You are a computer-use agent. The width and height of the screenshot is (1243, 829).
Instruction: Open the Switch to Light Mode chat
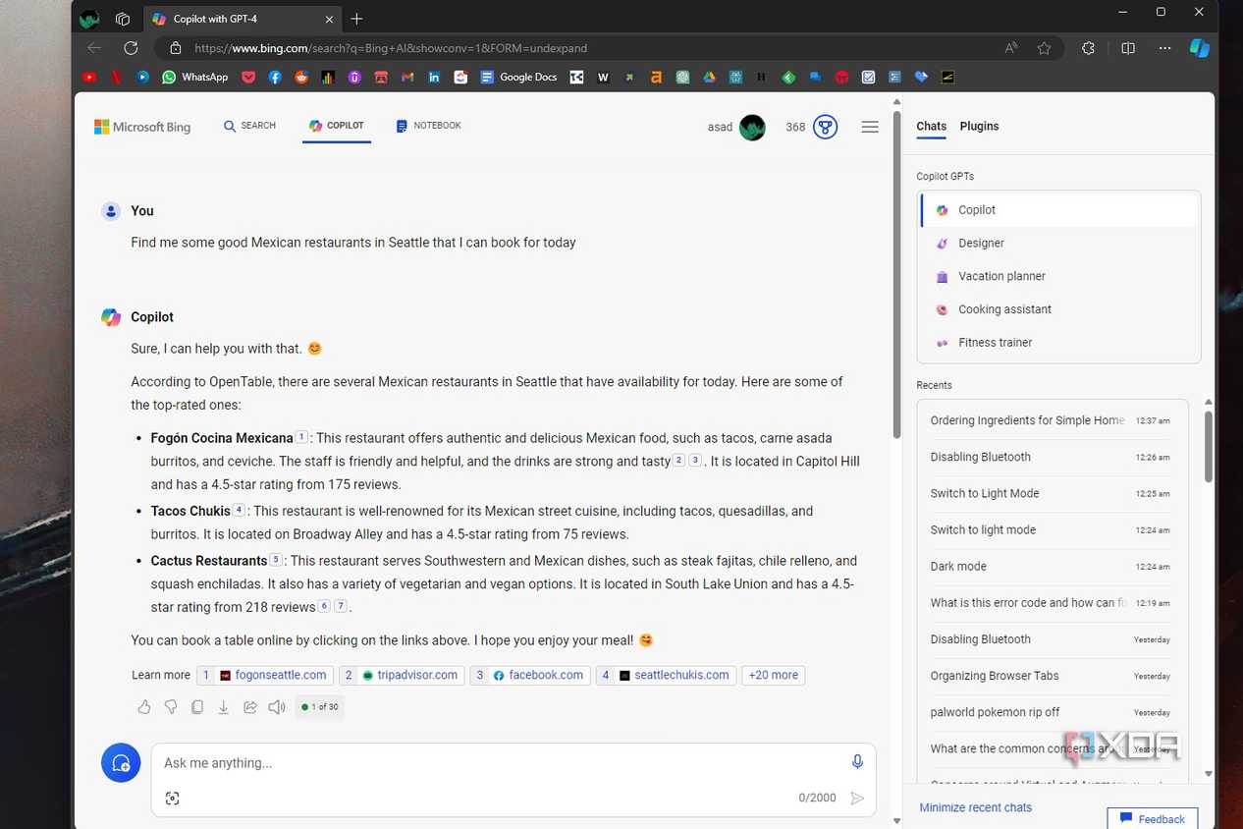point(1051,493)
